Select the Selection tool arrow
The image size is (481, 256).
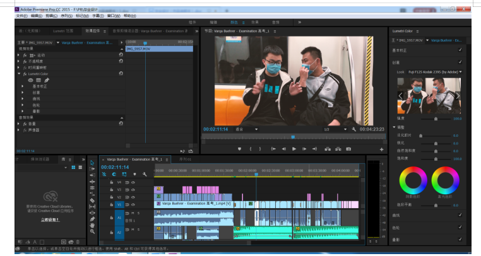tap(92, 163)
